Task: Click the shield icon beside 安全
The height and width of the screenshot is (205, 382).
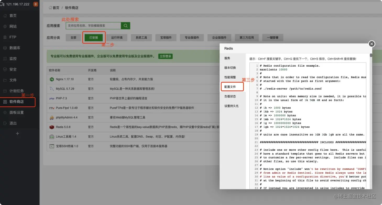Action: (5, 69)
